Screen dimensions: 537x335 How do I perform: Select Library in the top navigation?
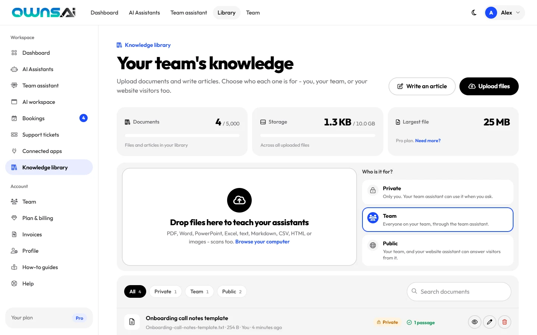click(226, 13)
